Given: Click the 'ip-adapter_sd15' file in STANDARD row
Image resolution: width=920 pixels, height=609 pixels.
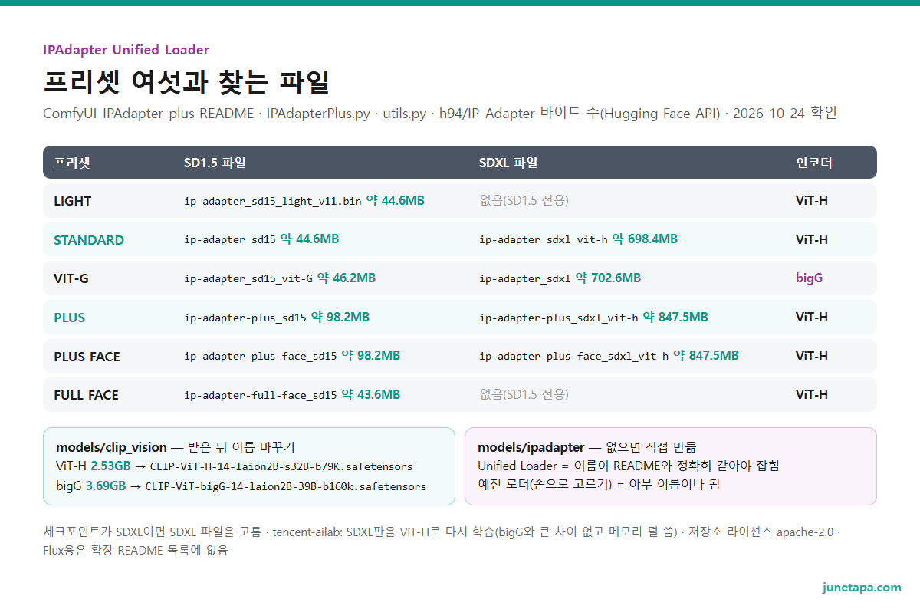Looking at the screenshot, I should click(x=229, y=239).
